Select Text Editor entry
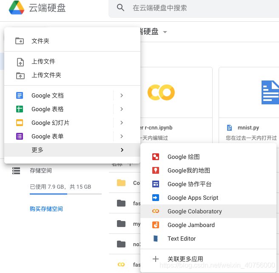Viewport: 279px width, 273px height. coord(208,239)
